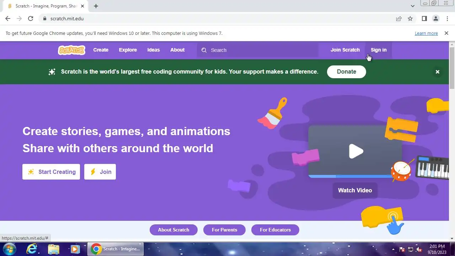Click the address bar URL scratch.mit.edu
Screen dimensions: 455x256
67,18
